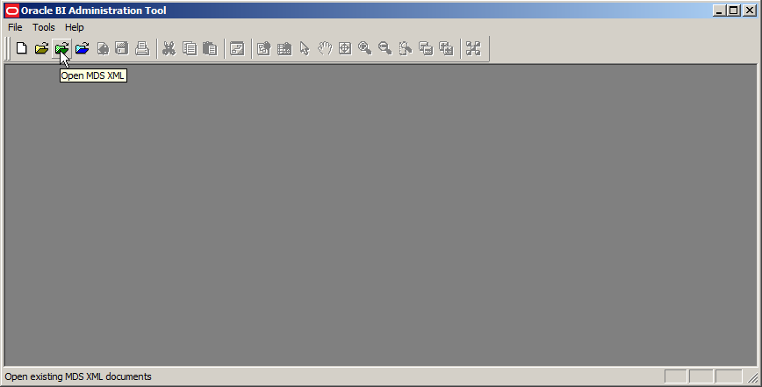Create a new repository with the blank page icon
This screenshot has height=387, width=762.
[x=21, y=48]
